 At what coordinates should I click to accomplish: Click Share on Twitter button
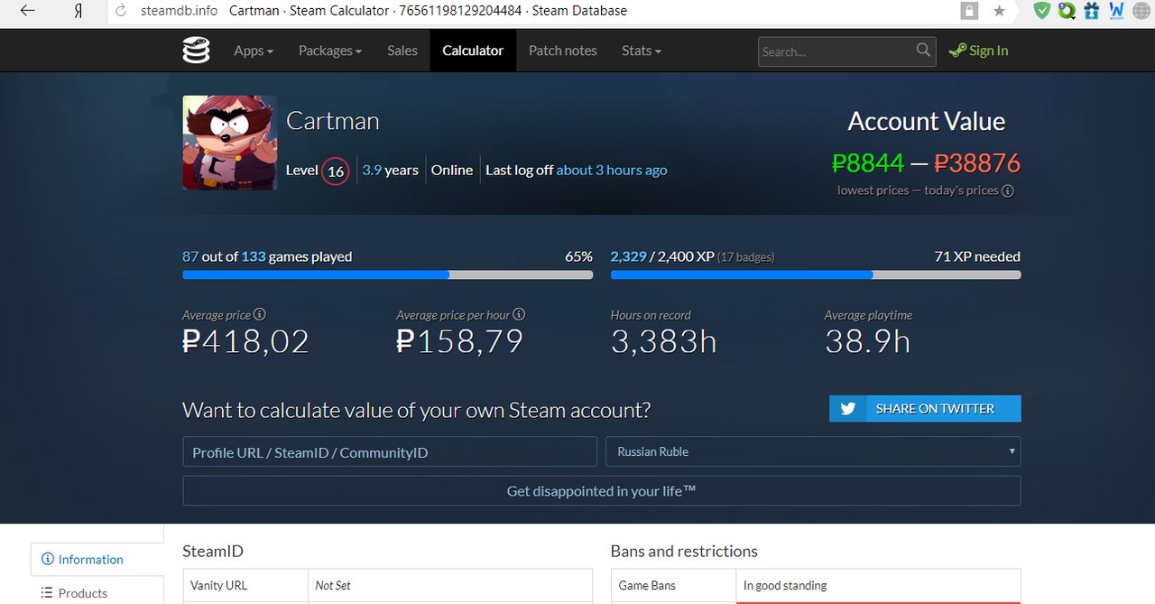(925, 409)
